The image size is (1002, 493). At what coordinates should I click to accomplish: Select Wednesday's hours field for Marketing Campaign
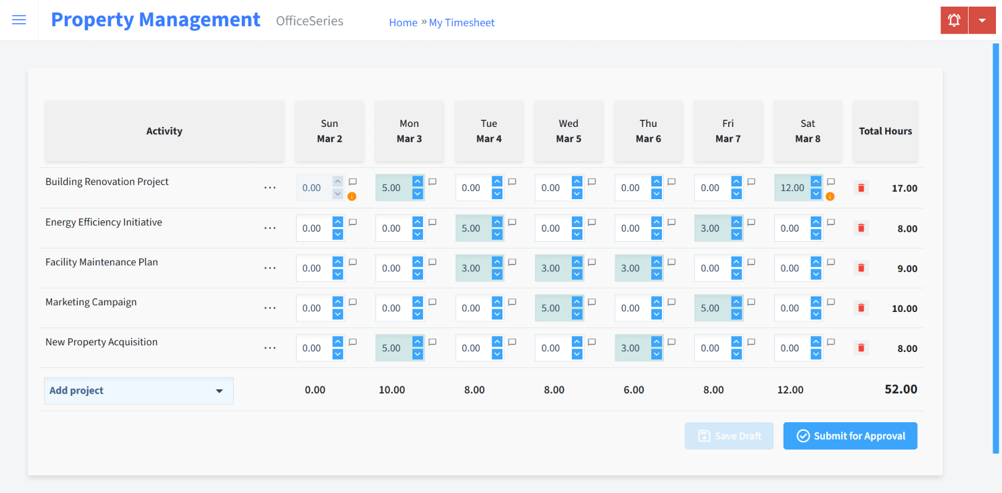click(x=553, y=308)
